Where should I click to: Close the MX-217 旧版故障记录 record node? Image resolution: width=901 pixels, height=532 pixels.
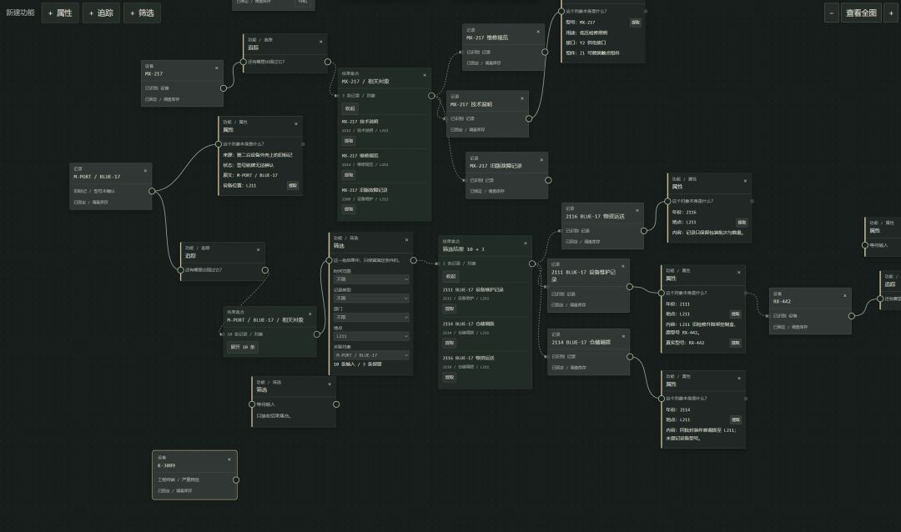point(541,160)
